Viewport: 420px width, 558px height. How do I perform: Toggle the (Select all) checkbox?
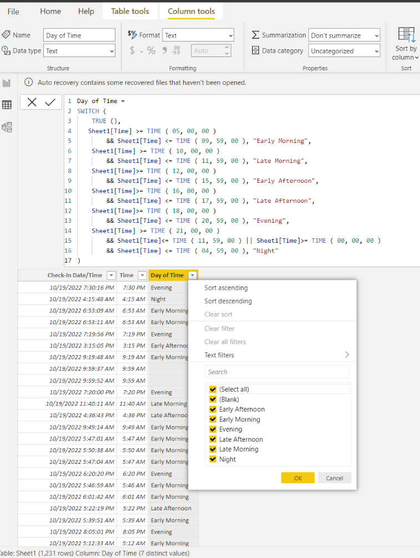click(x=213, y=390)
